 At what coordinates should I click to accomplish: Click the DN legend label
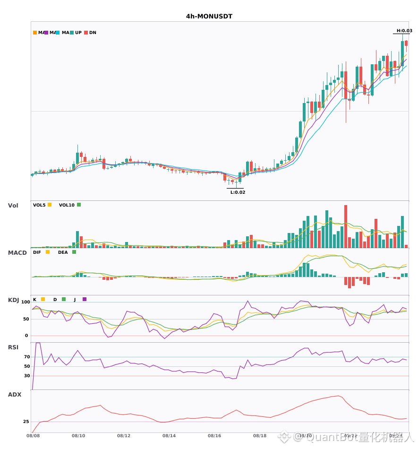pyautogui.click(x=93, y=33)
